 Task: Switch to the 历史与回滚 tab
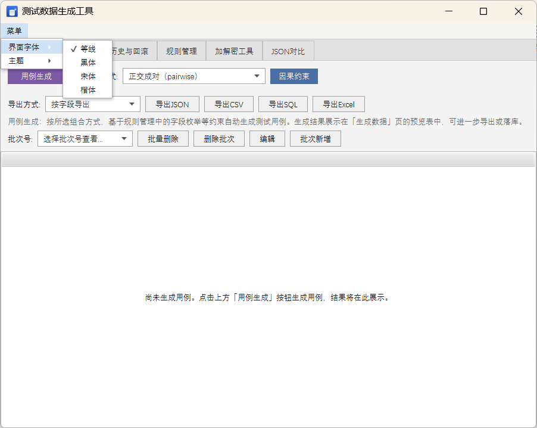point(135,51)
